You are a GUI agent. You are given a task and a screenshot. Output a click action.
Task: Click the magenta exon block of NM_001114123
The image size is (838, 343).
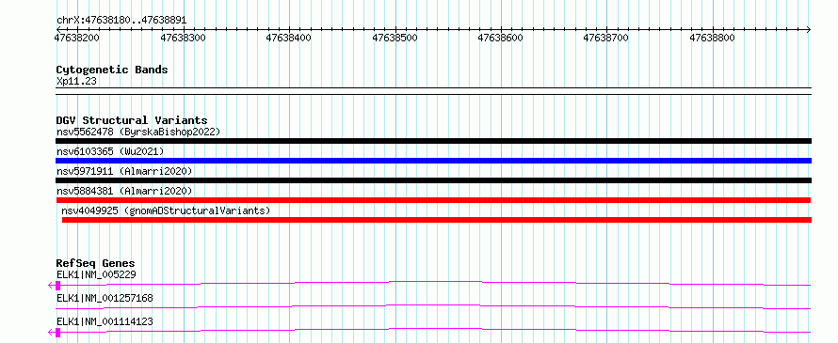click(57, 333)
